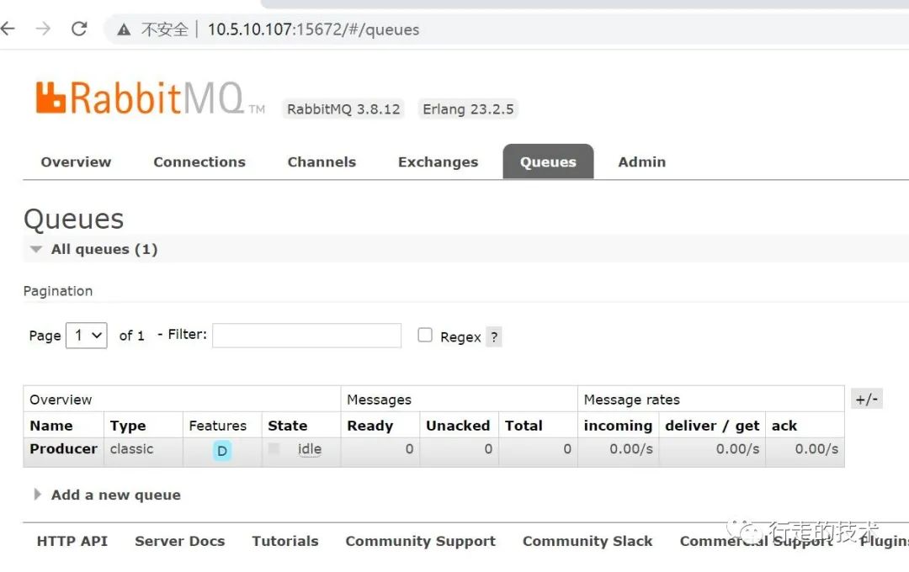Image resolution: width=909 pixels, height=572 pixels.
Task: Sort by the Name column header
Action: (51, 426)
